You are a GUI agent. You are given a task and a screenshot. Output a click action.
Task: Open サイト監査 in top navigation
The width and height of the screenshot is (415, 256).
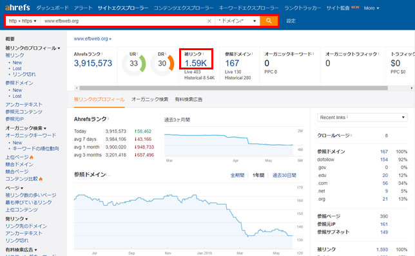coord(338,8)
